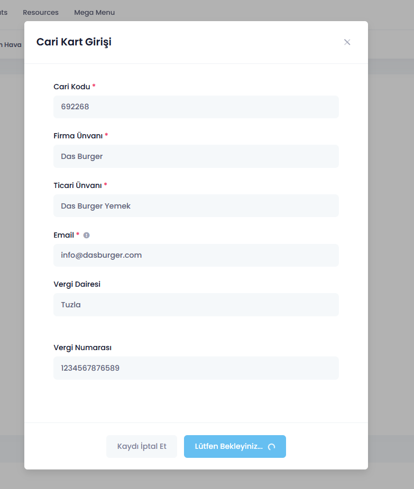
Task: Open the Resources menu item
Action: click(41, 12)
